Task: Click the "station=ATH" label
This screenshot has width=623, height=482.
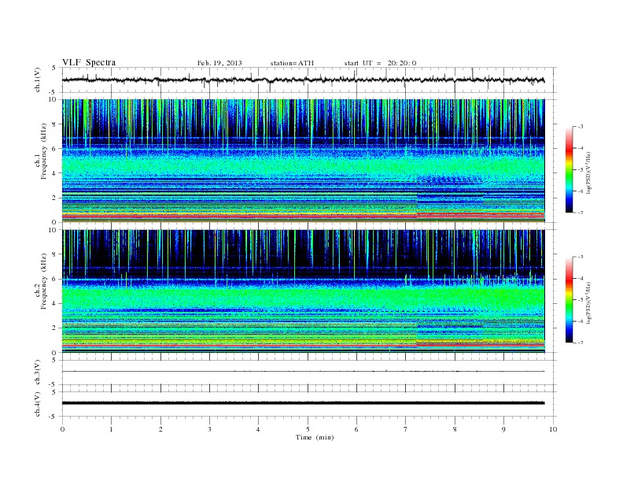Action: [x=292, y=63]
